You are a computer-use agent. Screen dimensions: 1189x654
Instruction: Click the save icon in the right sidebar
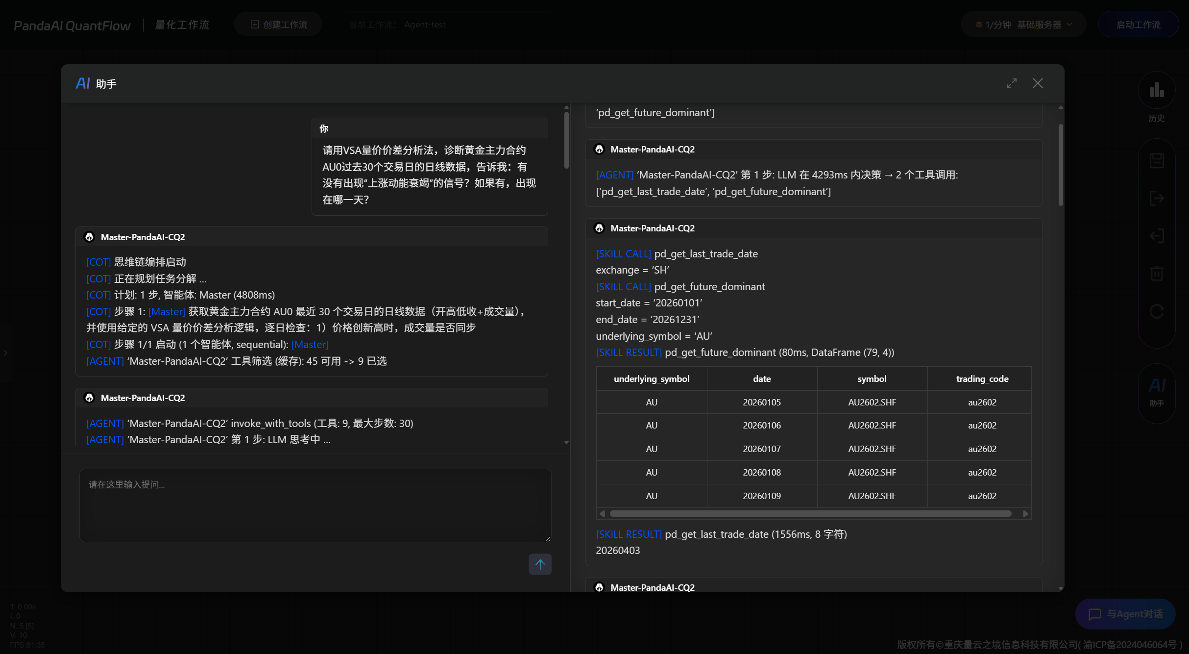pyautogui.click(x=1157, y=159)
